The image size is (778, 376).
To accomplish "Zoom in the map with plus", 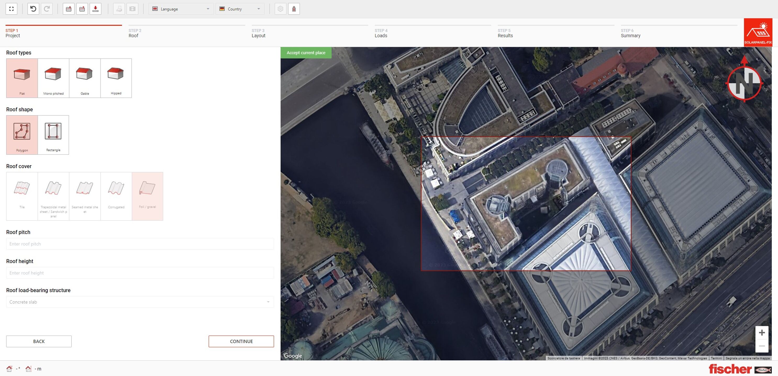I will click(x=762, y=332).
